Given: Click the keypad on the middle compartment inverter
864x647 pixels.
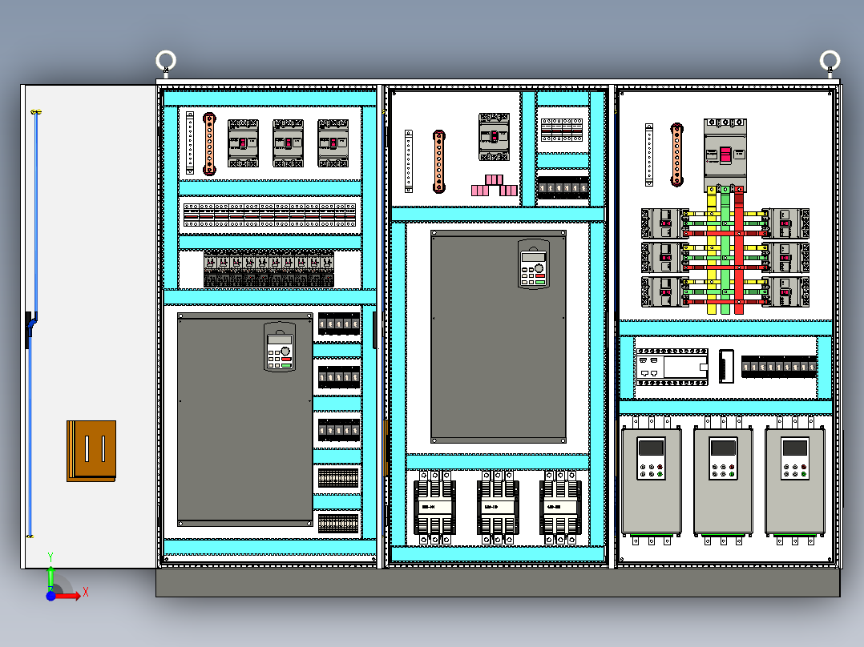Looking at the screenshot, I should click(534, 263).
